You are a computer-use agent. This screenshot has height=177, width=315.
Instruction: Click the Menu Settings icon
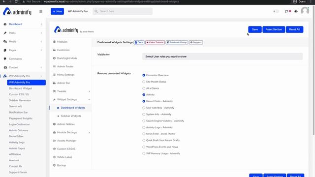click(54, 75)
